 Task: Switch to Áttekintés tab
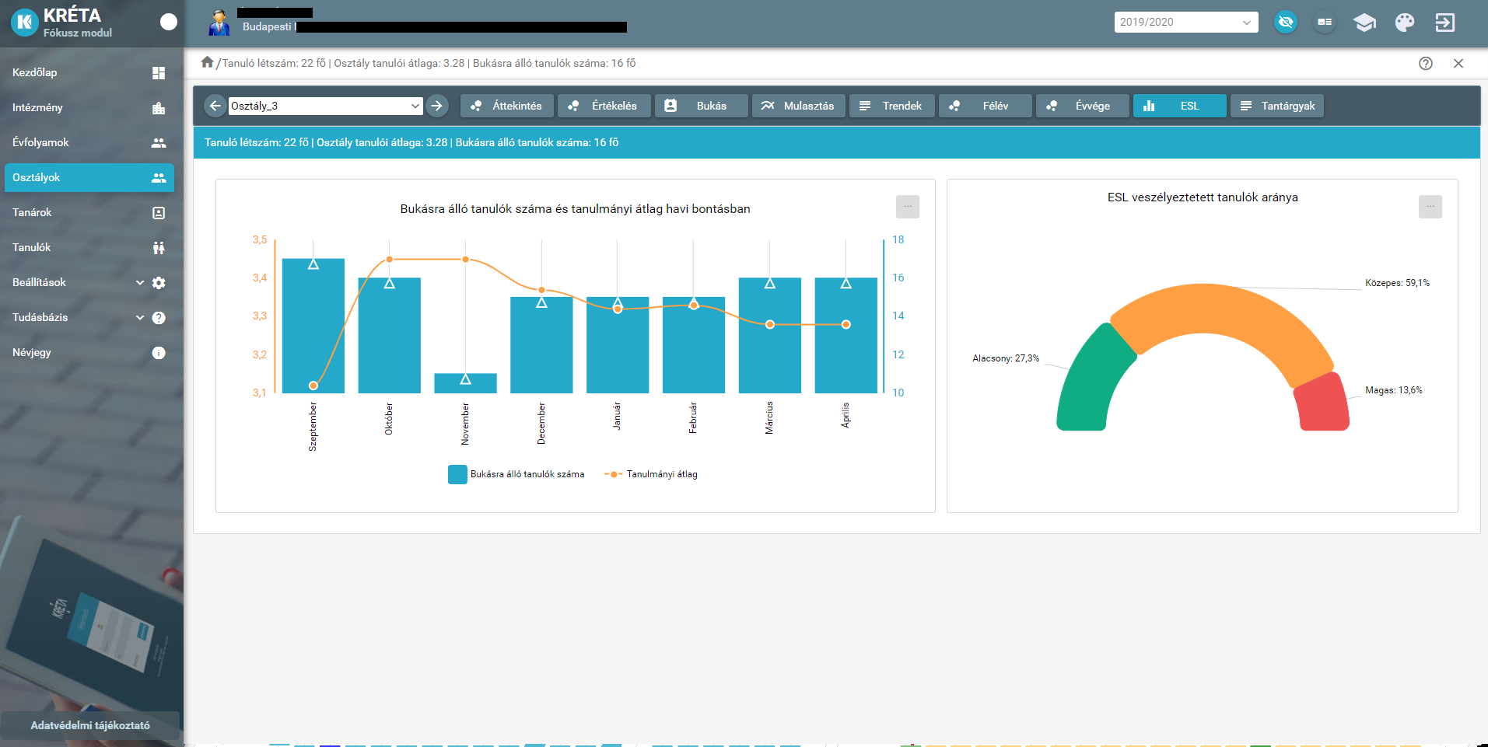tap(507, 106)
